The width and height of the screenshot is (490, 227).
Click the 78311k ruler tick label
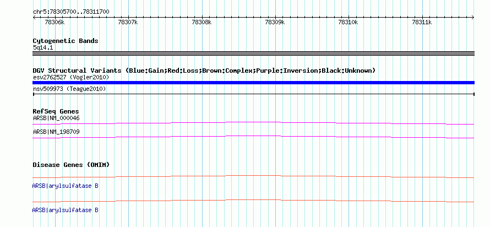(x=422, y=22)
